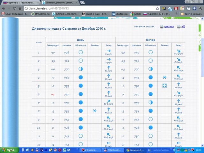Click the clear sky circle for day 2 daytime
The image size is (204, 153).
[81, 61]
